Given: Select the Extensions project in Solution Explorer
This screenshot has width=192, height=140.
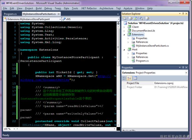Looking at the screenshot, I should tap(138, 34).
